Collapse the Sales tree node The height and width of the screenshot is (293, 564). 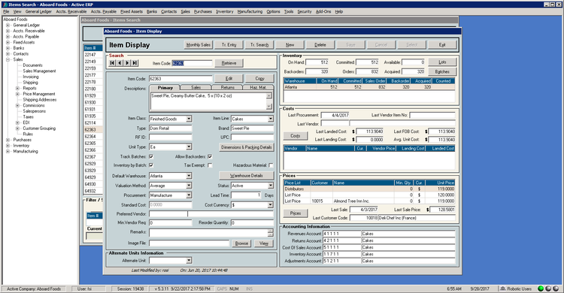pyautogui.click(x=8, y=59)
